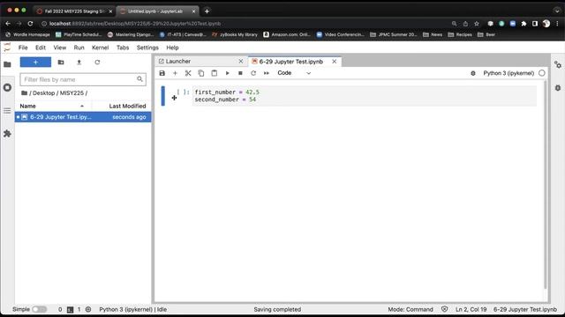The height and width of the screenshot is (317, 565).
Task: Refresh the file list
Action: (97, 63)
